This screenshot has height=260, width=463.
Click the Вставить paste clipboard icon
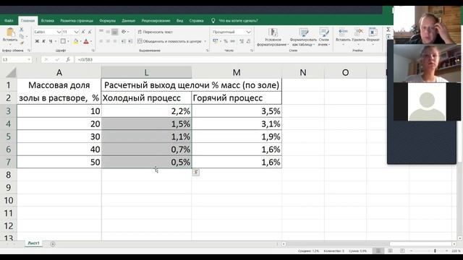coord(10,32)
